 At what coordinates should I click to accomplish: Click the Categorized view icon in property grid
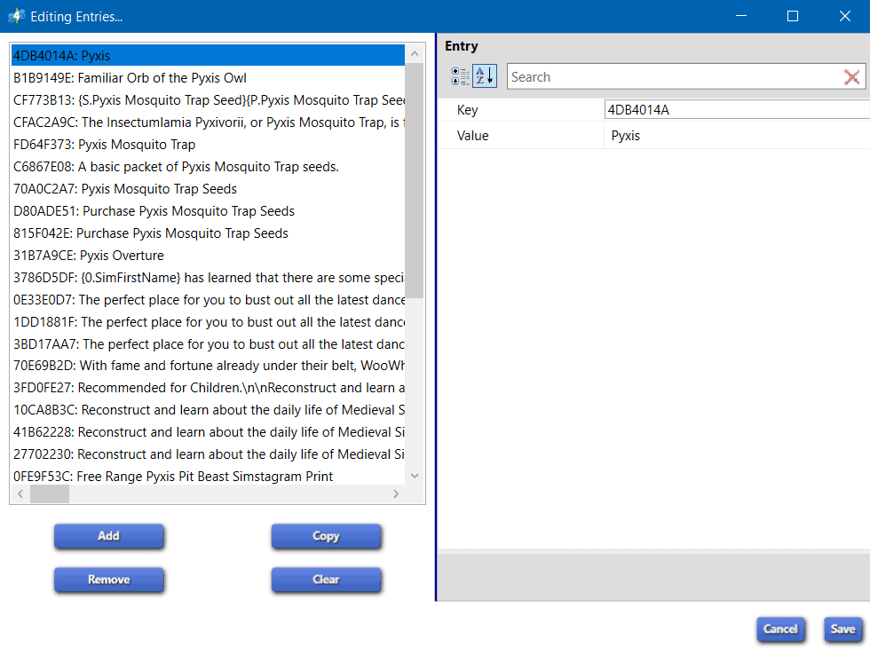(460, 76)
